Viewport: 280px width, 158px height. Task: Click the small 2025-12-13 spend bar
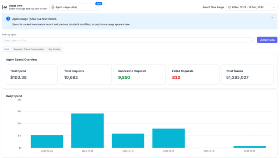click(x=249, y=147)
